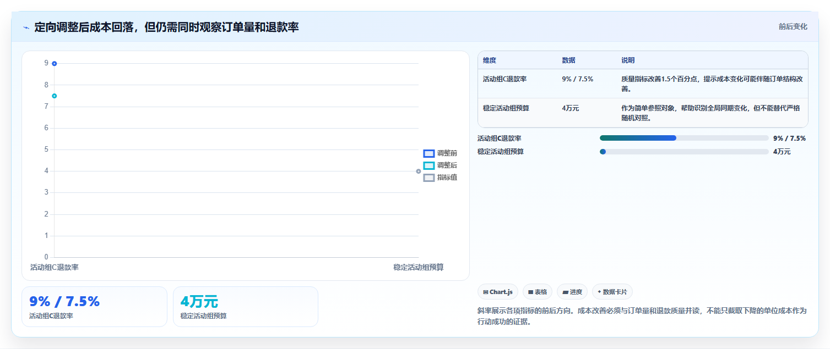830x349 pixels.
Task: Click the lightning icon beside the title
Action: (x=26, y=27)
